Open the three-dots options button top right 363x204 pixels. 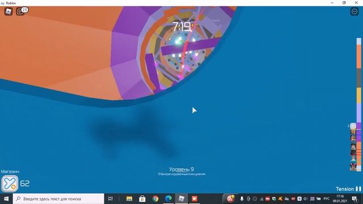[354, 11]
